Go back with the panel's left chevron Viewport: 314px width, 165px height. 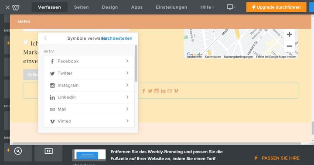[x=45, y=38]
